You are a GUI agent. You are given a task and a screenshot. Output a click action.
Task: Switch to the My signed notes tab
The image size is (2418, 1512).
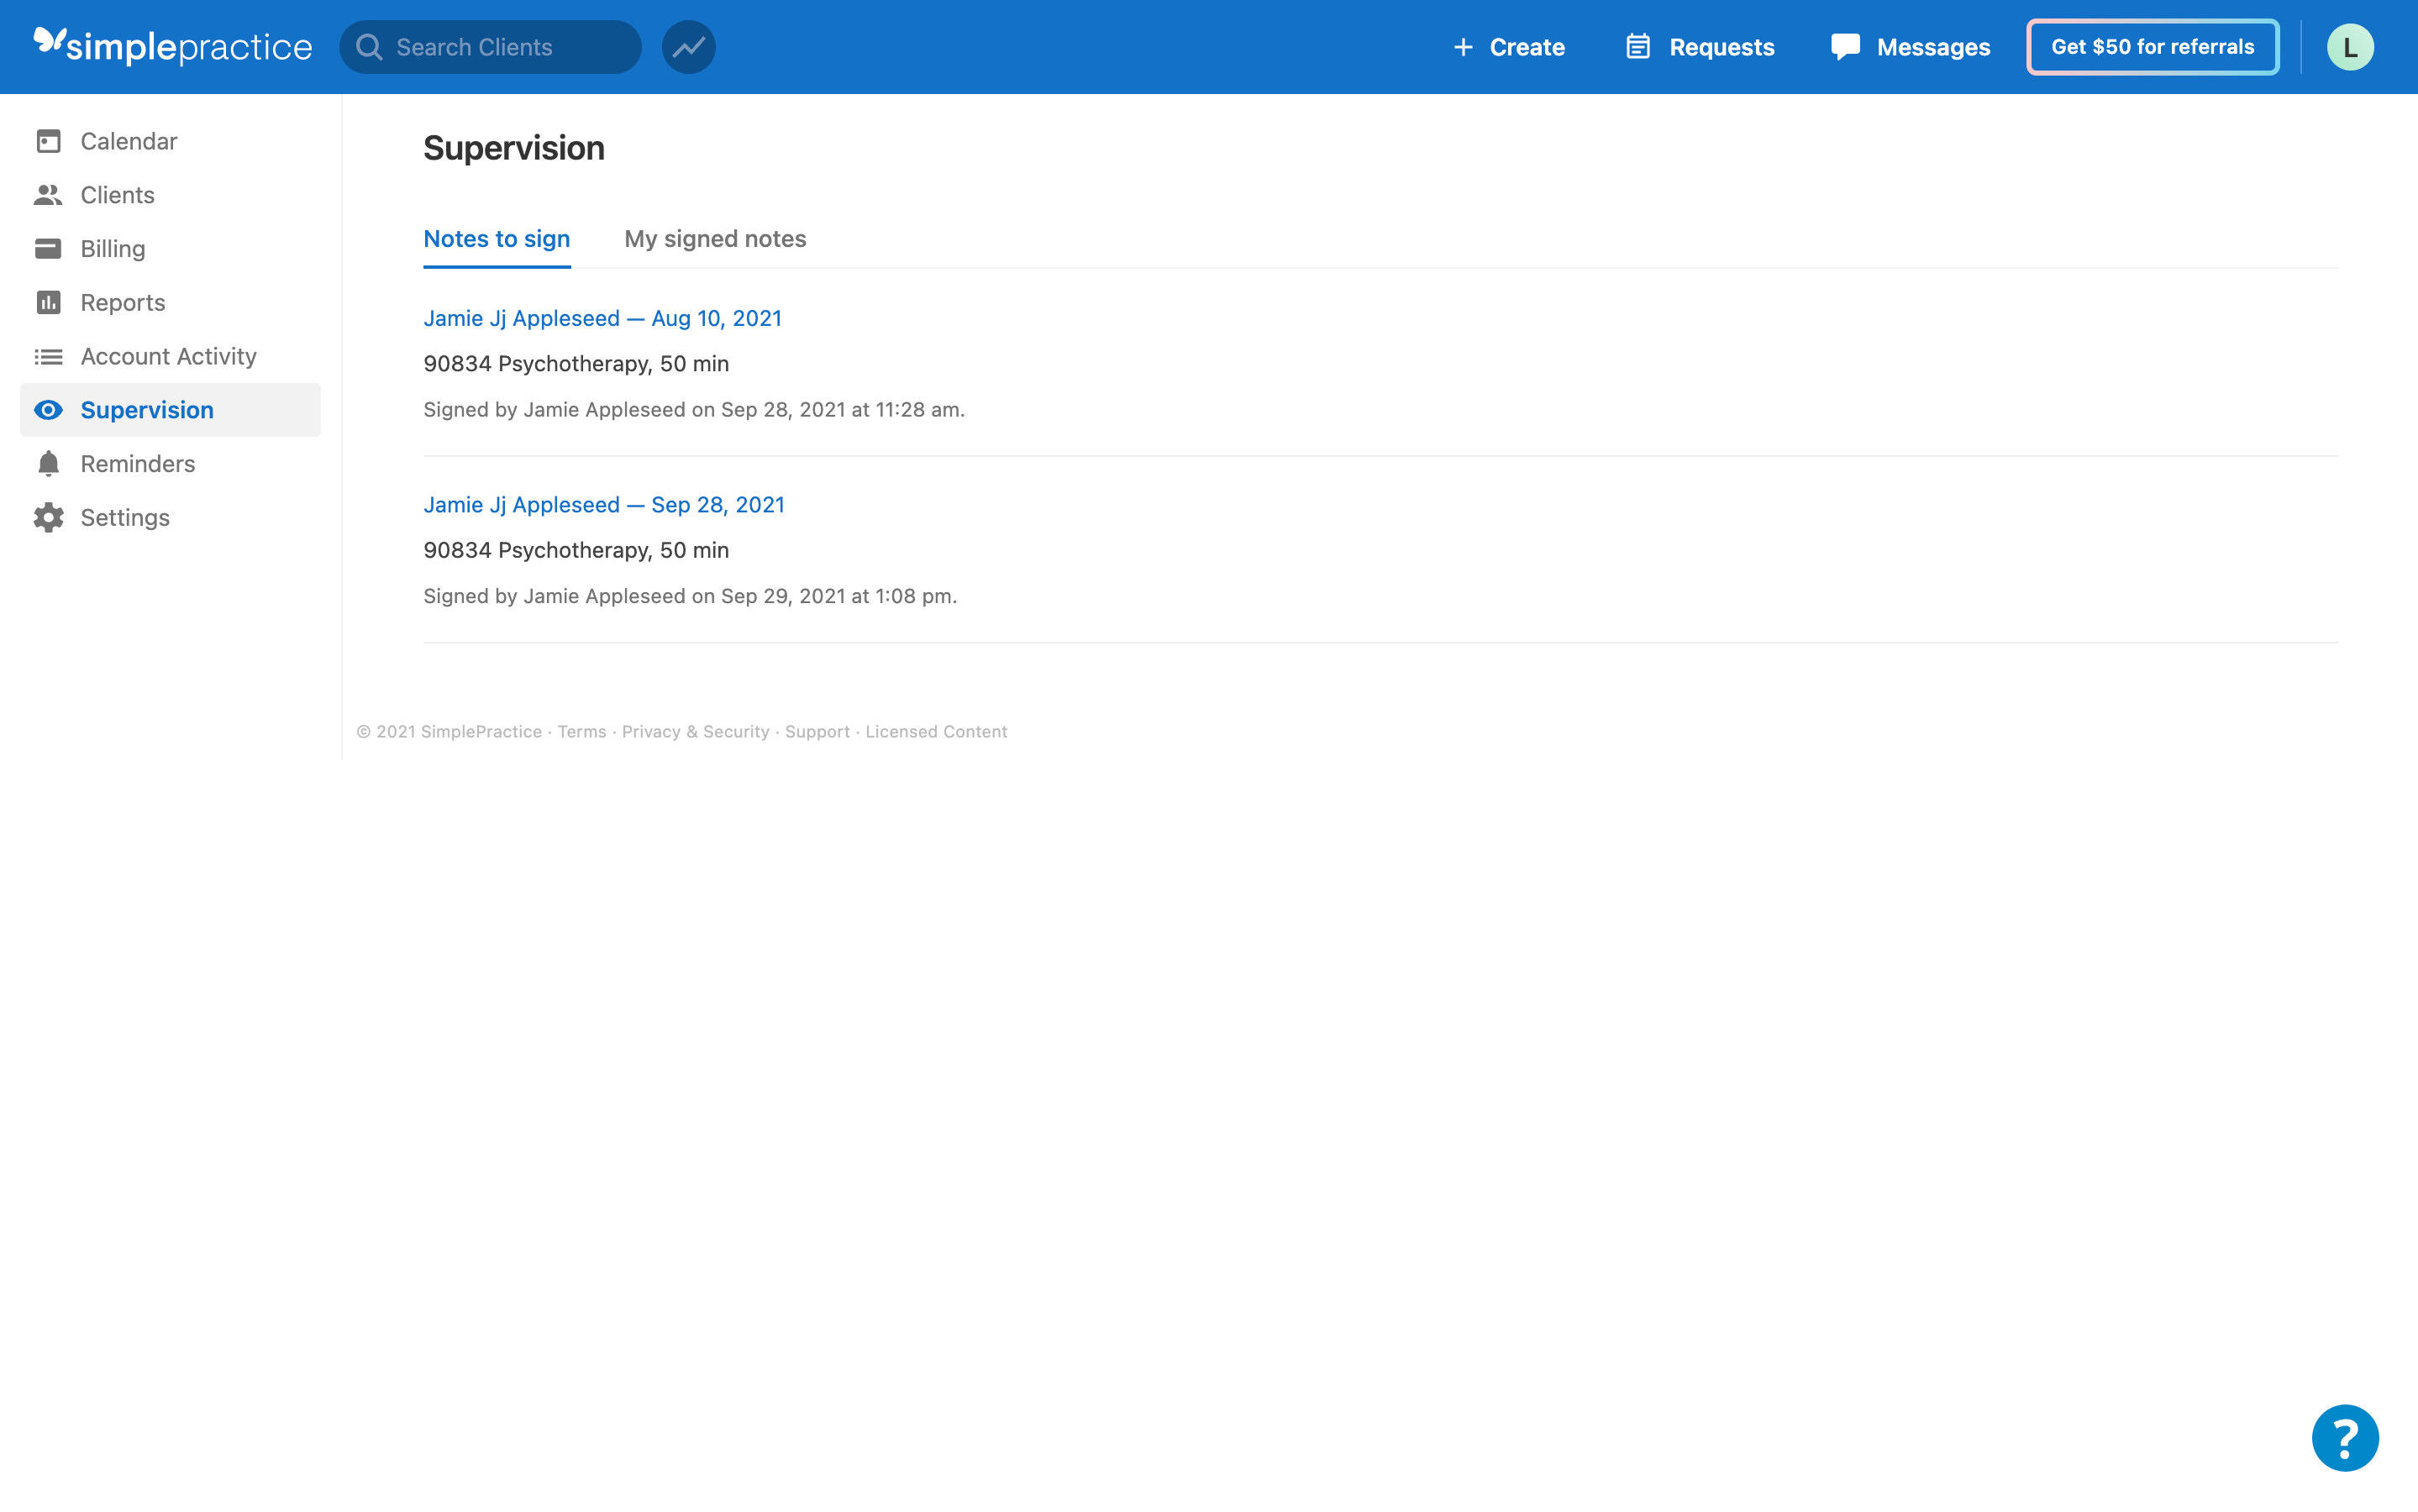[715, 239]
